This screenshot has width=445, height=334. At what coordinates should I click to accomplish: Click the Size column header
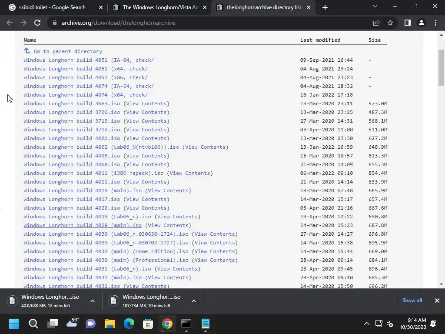click(x=375, y=40)
